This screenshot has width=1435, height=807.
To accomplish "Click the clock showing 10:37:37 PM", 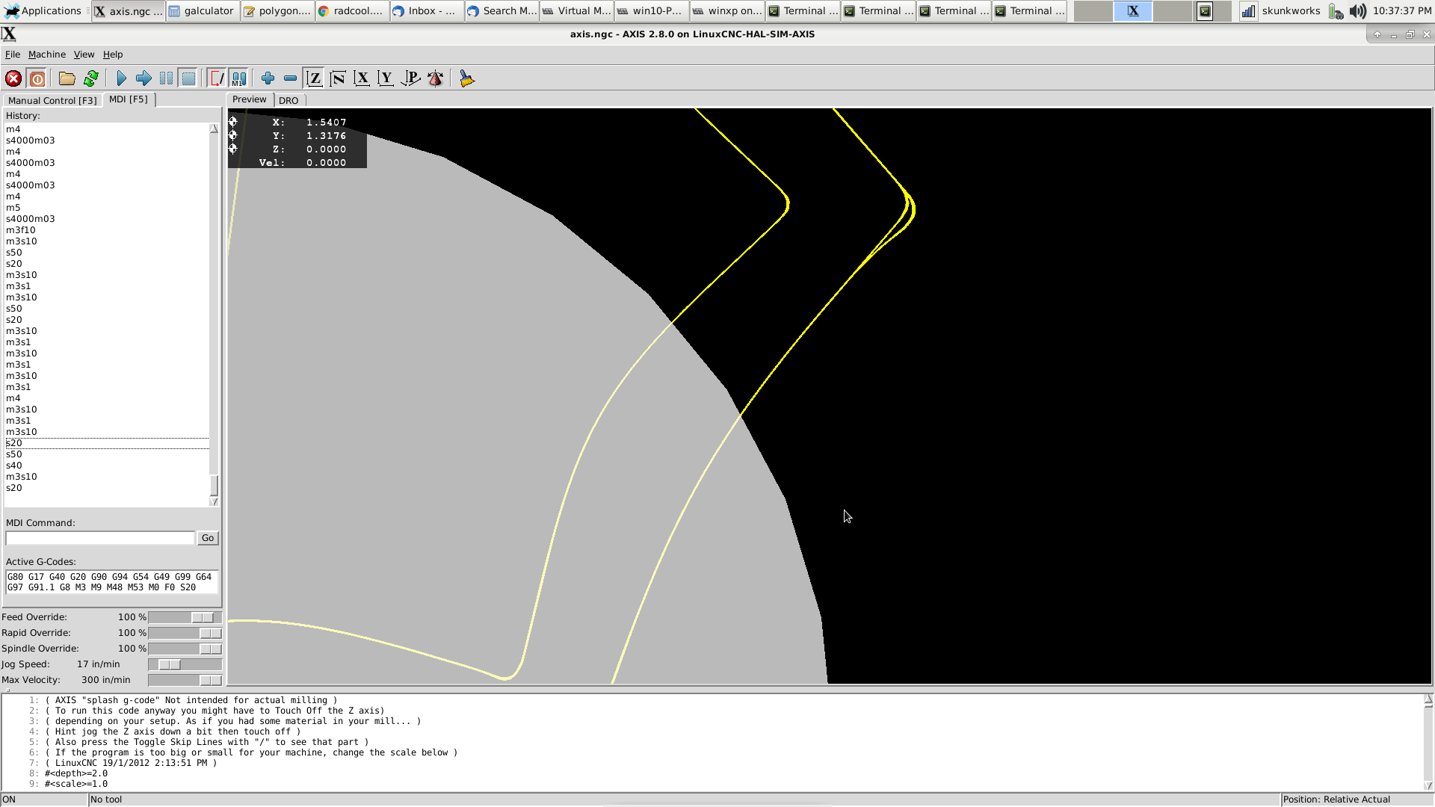I will pyautogui.click(x=1402, y=11).
